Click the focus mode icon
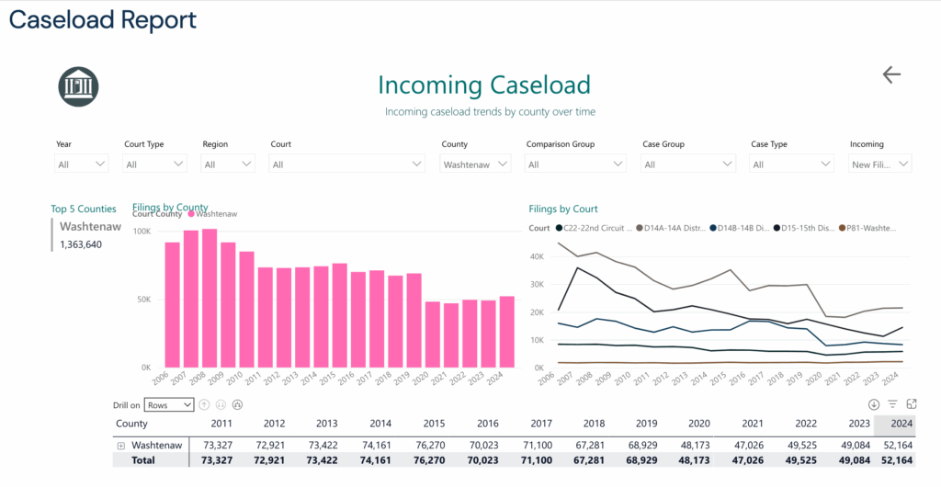941x487 pixels. 912,404
